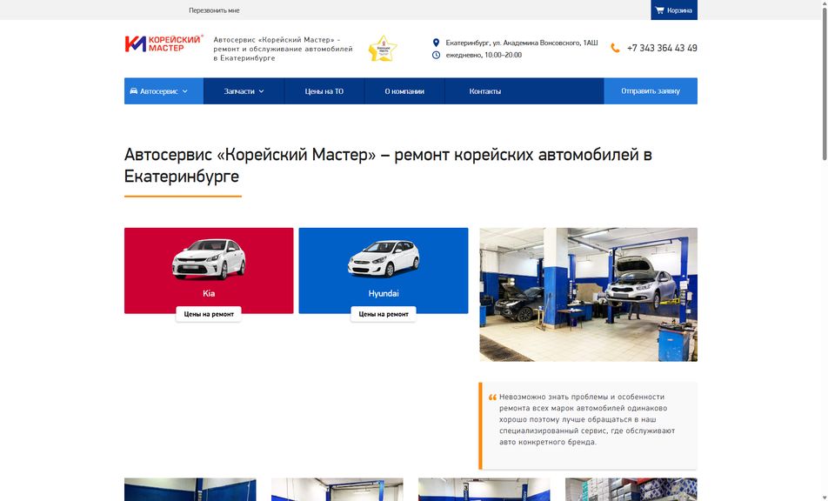Click the Перезвонить мне link
This screenshot has width=828, height=501.
click(214, 10)
